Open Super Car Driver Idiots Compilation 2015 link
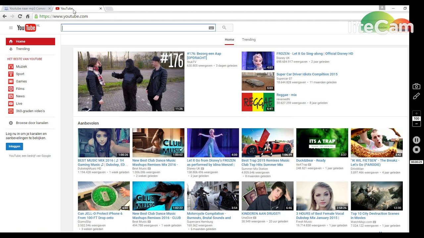The width and height of the screenshot is (424, 238). pos(307,74)
